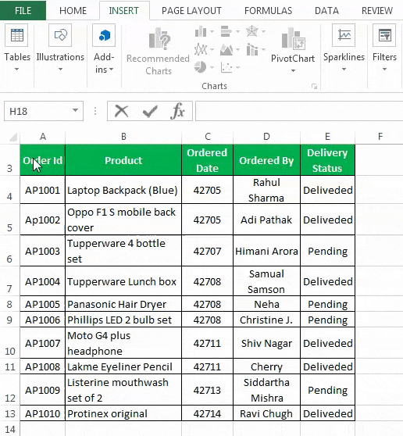
Task: Select column E header
Action: point(327,137)
